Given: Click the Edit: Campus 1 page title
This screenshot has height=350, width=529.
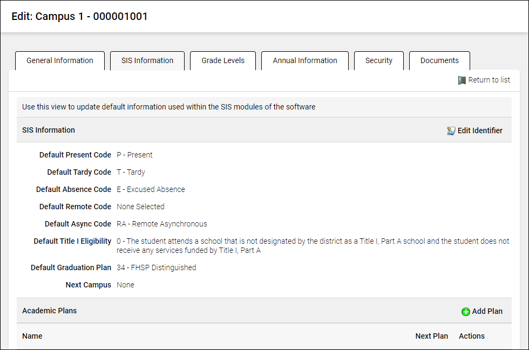Looking at the screenshot, I should point(79,17).
